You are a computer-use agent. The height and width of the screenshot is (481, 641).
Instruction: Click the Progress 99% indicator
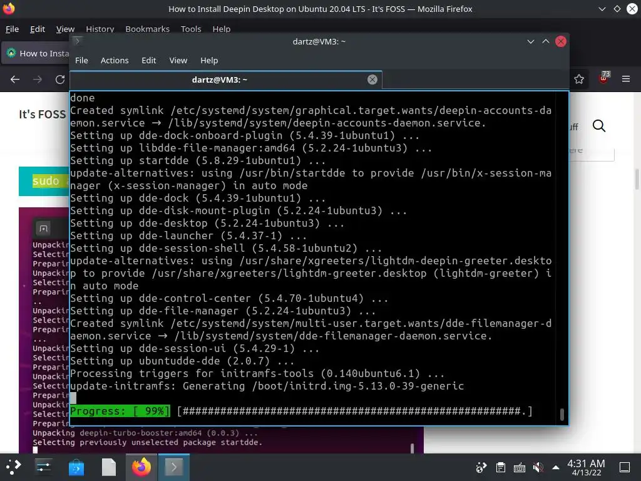[x=120, y=411]
